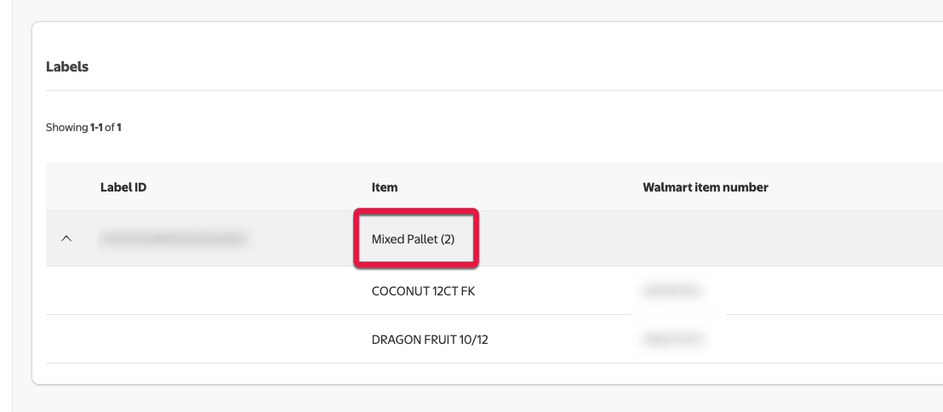Viewport: 943px width, 412px height.
Task: Click the Mixed Pallet (2) item cell
Action: click(413, 239)
